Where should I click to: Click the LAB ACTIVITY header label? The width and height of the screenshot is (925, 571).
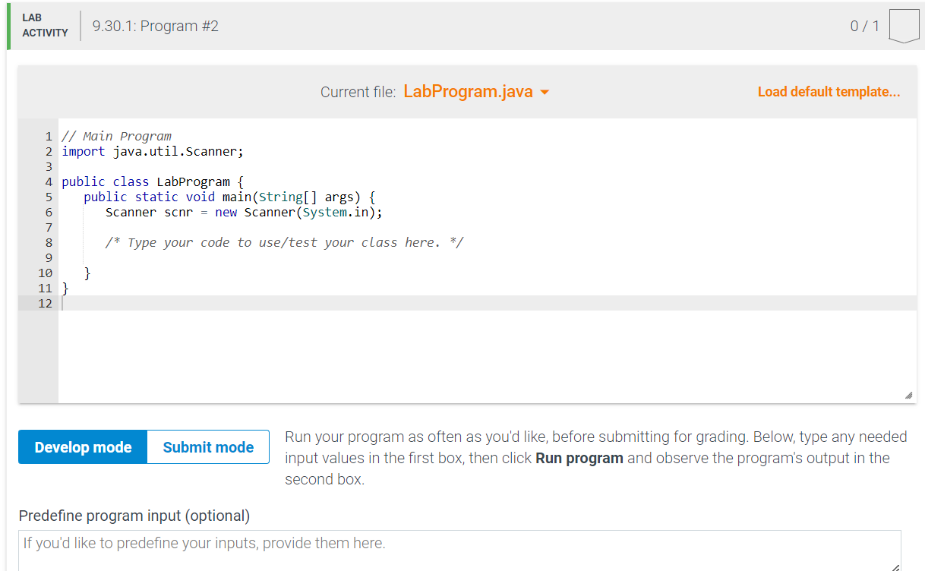point(45,25)
